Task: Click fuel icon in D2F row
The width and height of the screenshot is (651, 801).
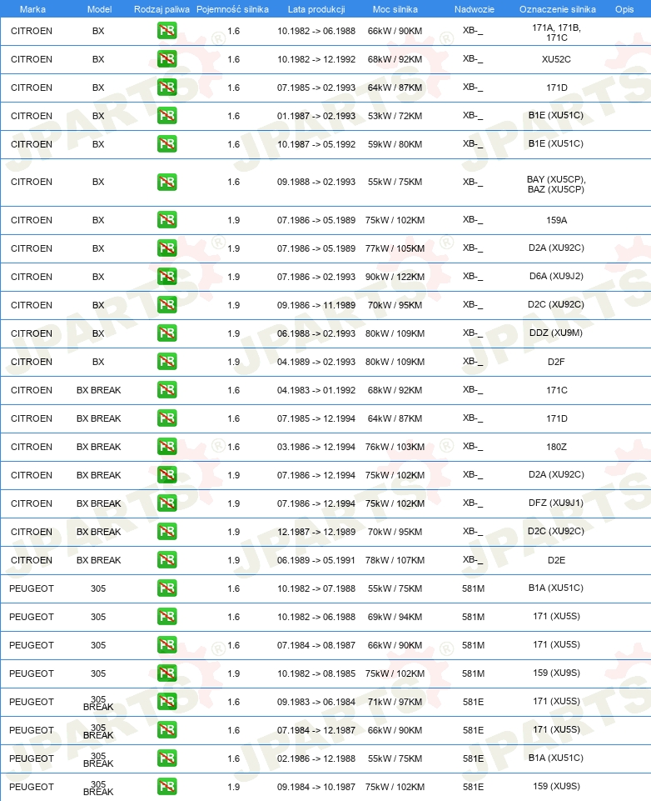Action: (166, 362)
